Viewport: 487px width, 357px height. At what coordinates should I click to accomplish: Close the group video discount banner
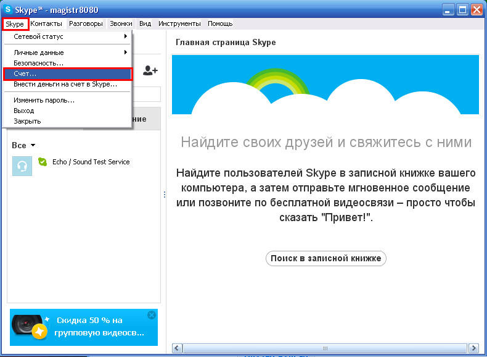point(152,315)
